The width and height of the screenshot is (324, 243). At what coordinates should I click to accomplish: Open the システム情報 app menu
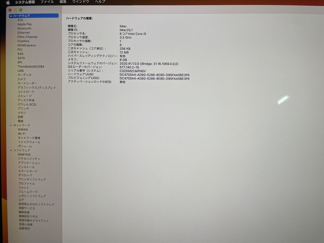(x=25, y=2)
